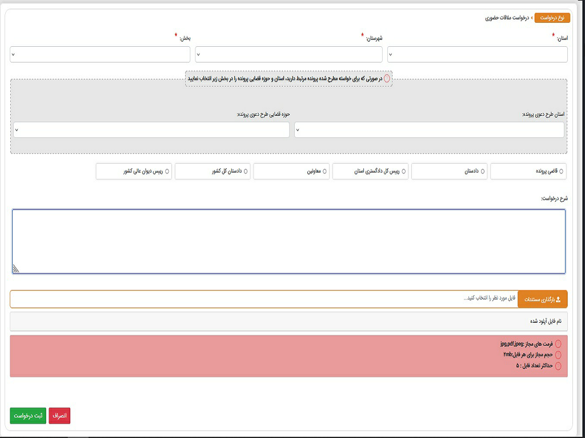Screen dimensions: 585x438
Task: Select the قاضی پرونده radio option
Action: point(561,171)
